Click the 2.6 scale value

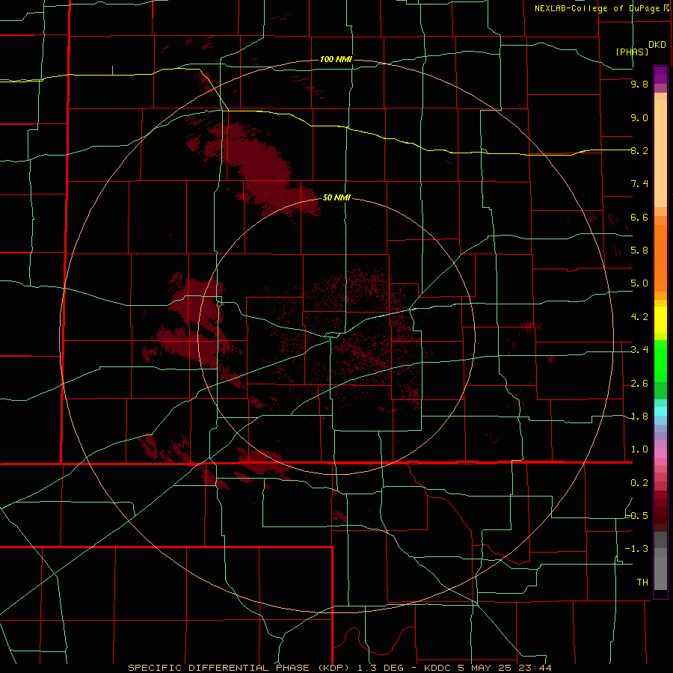[x=639, y=384]
